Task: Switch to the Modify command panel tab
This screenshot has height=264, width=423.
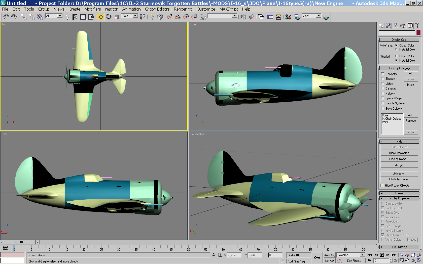Action: click(x=388, y=26)
